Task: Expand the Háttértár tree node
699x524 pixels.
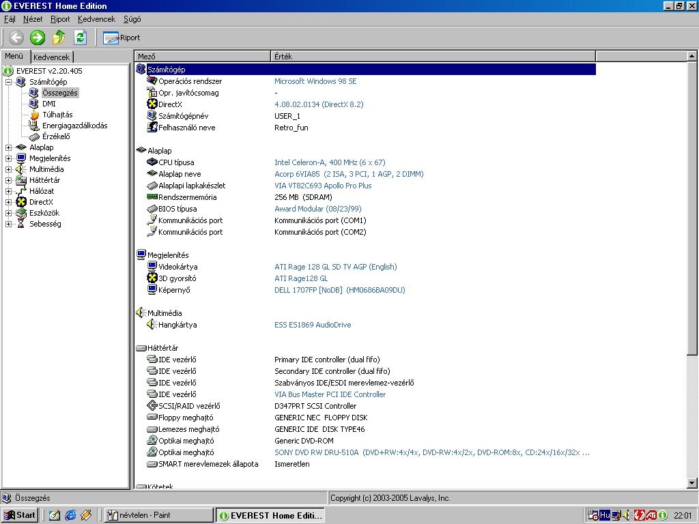Action: point(8,180)
